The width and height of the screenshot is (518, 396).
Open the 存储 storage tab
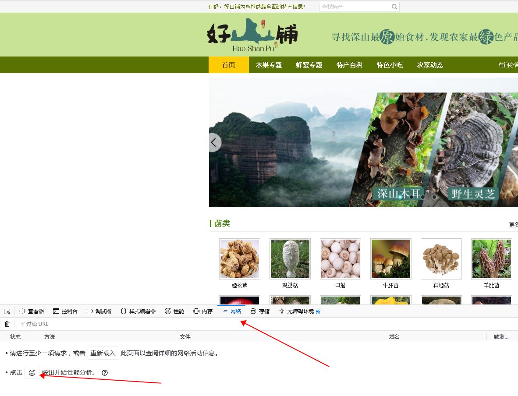[x=260, y=311]
